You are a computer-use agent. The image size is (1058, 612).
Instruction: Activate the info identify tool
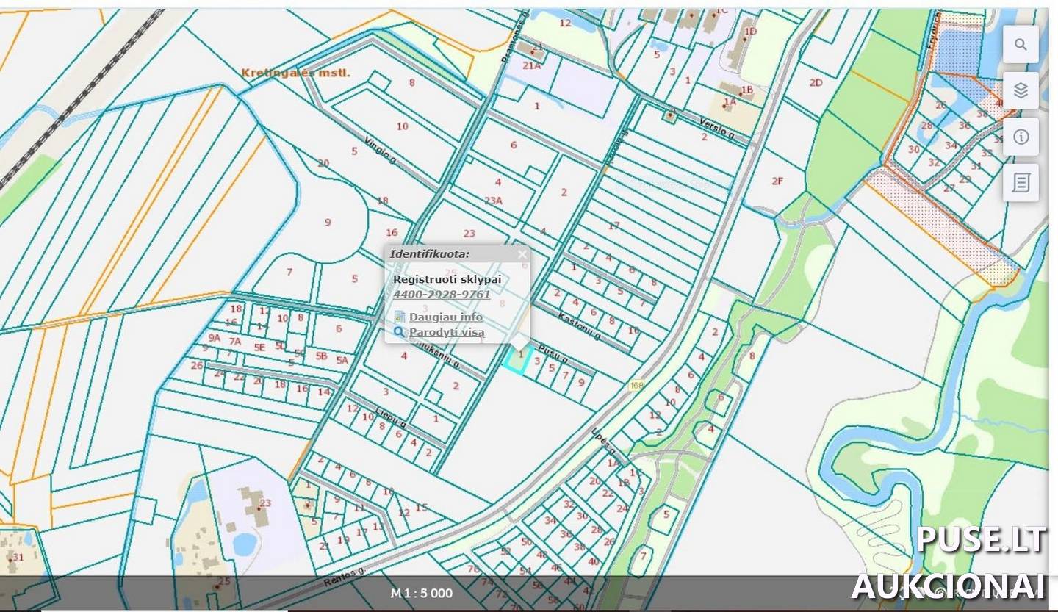(1021, 137)
